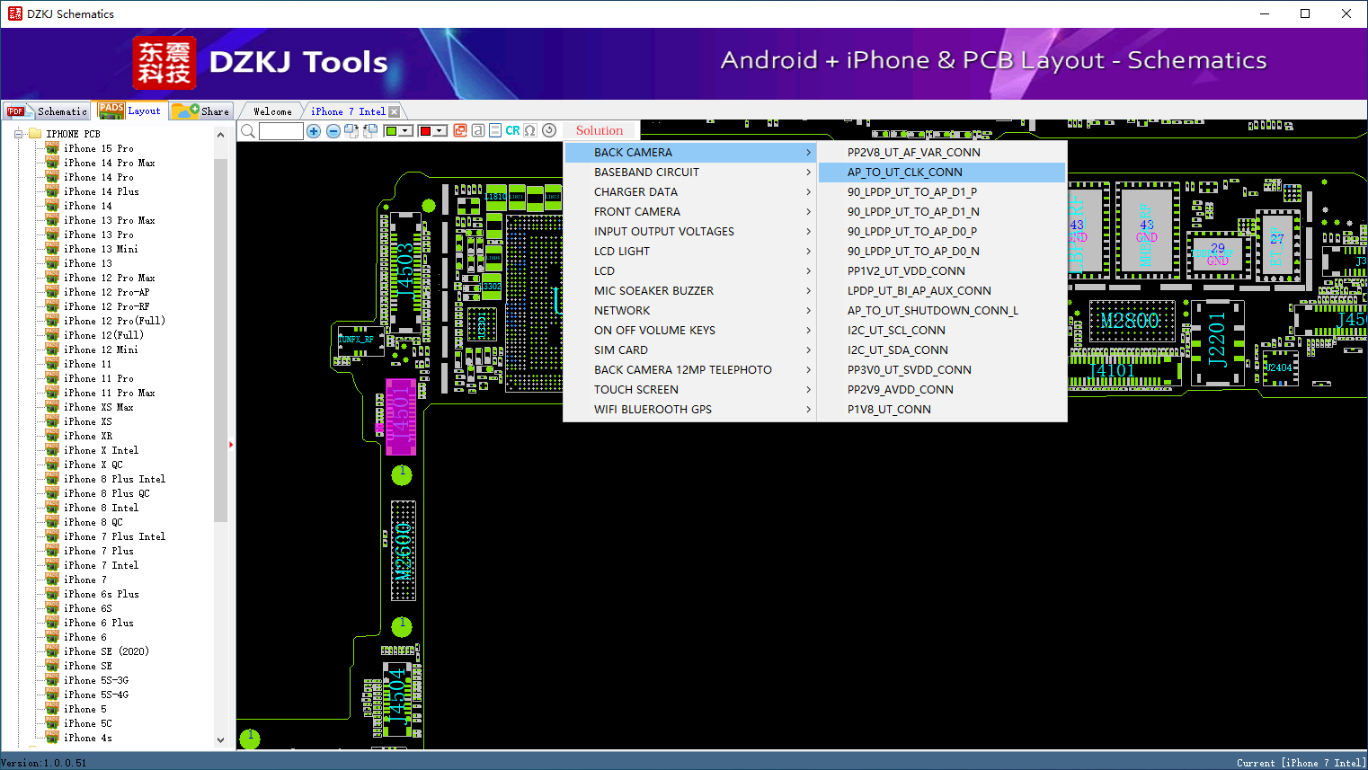Open the SIM CARD menu item
This screenshot has height=770, width=1368.
pos(690,350)
